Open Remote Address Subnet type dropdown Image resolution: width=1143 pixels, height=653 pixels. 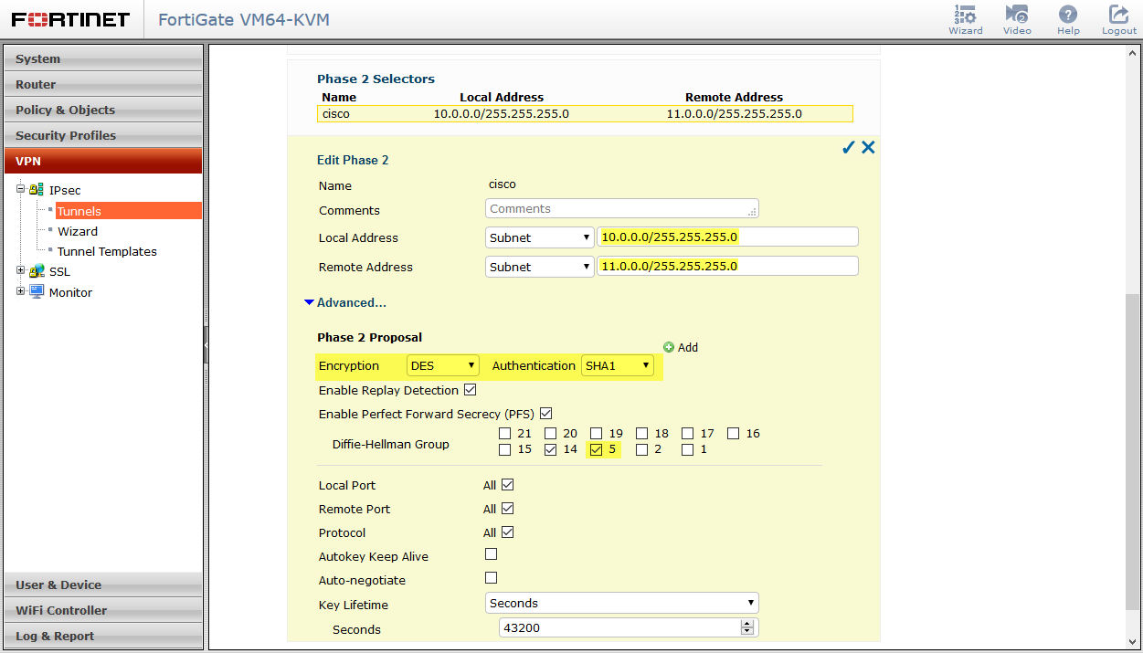(540, 267)
